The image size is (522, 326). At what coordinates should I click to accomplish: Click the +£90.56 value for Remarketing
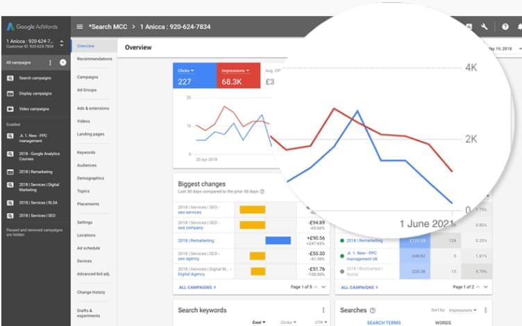tap(316, 238)
